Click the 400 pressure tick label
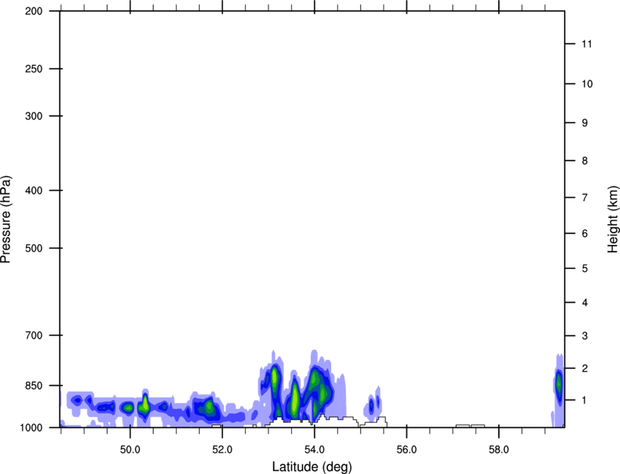Image resolution: width=620 pixels, height=474 pixels. coord(34,190)
